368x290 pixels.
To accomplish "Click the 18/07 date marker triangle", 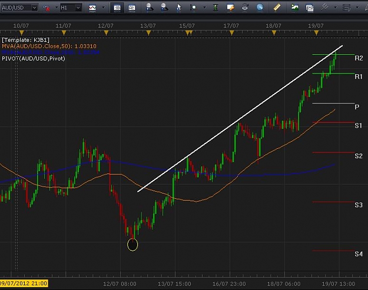I will [274, 33].
